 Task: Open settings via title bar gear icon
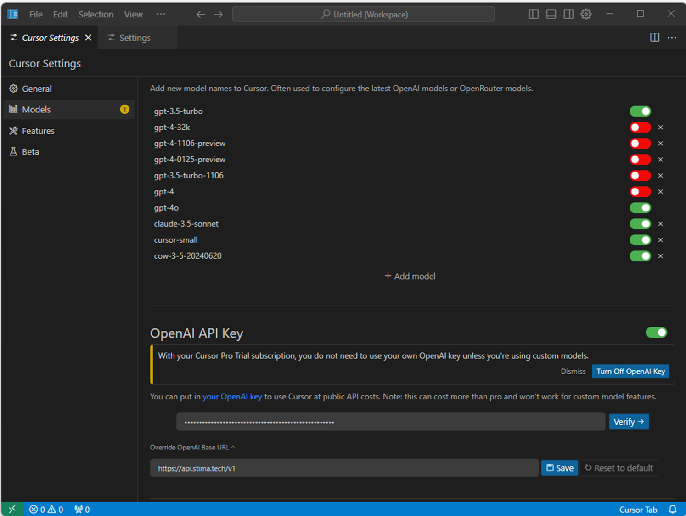[x=586, y=14]
